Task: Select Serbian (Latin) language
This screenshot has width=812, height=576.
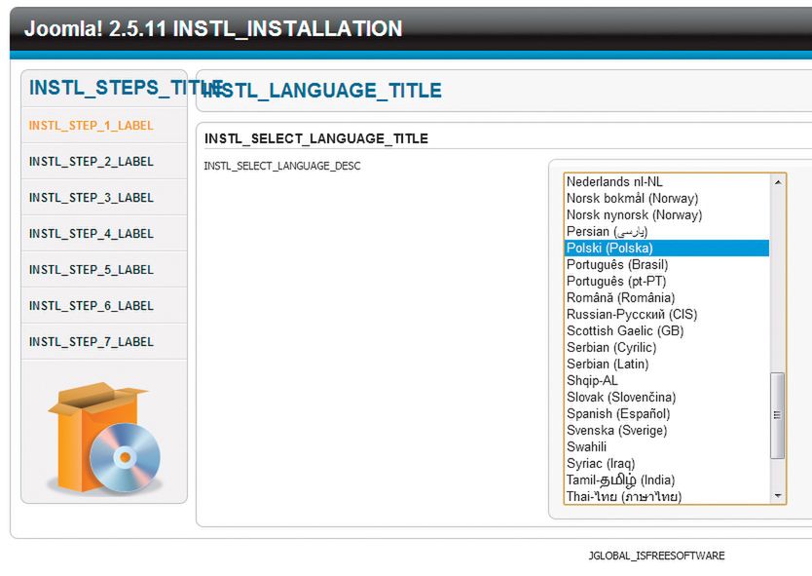Action: click(666, 364)
